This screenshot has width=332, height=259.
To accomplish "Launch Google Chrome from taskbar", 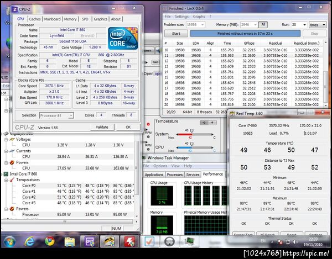I will 50,241.
